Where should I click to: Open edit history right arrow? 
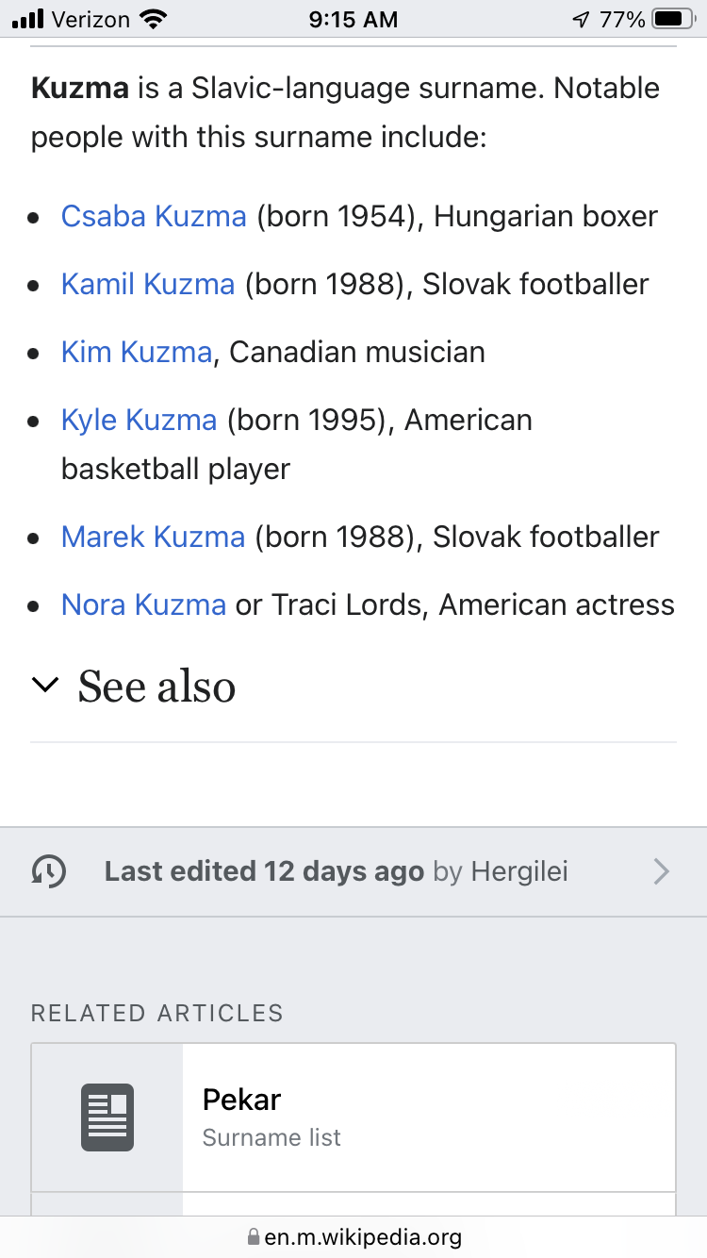click(662, 871)
